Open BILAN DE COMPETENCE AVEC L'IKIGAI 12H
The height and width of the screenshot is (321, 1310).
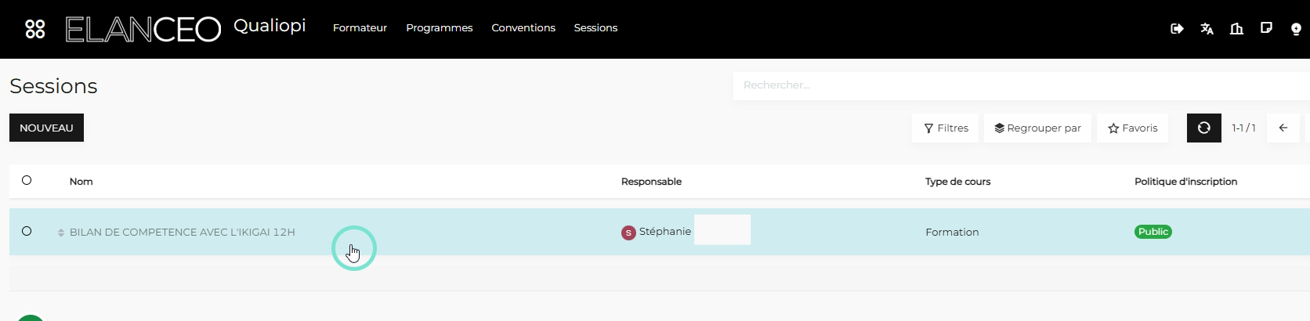pos(183,233)
